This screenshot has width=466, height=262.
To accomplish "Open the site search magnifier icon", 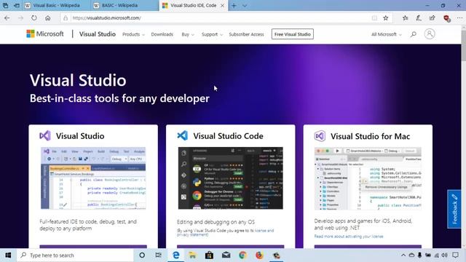I will (414, 34).
